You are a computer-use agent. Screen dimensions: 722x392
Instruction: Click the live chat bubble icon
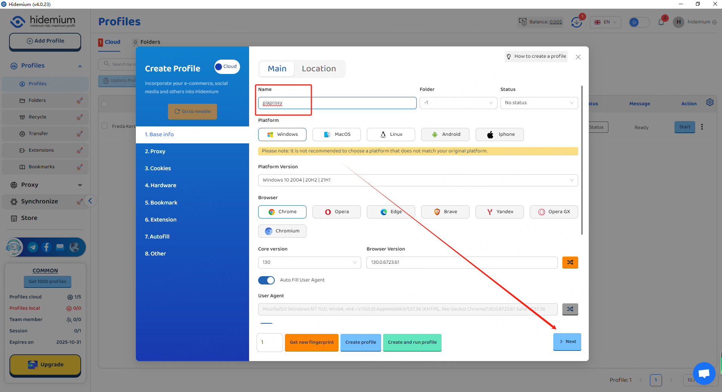coord(704,373)
